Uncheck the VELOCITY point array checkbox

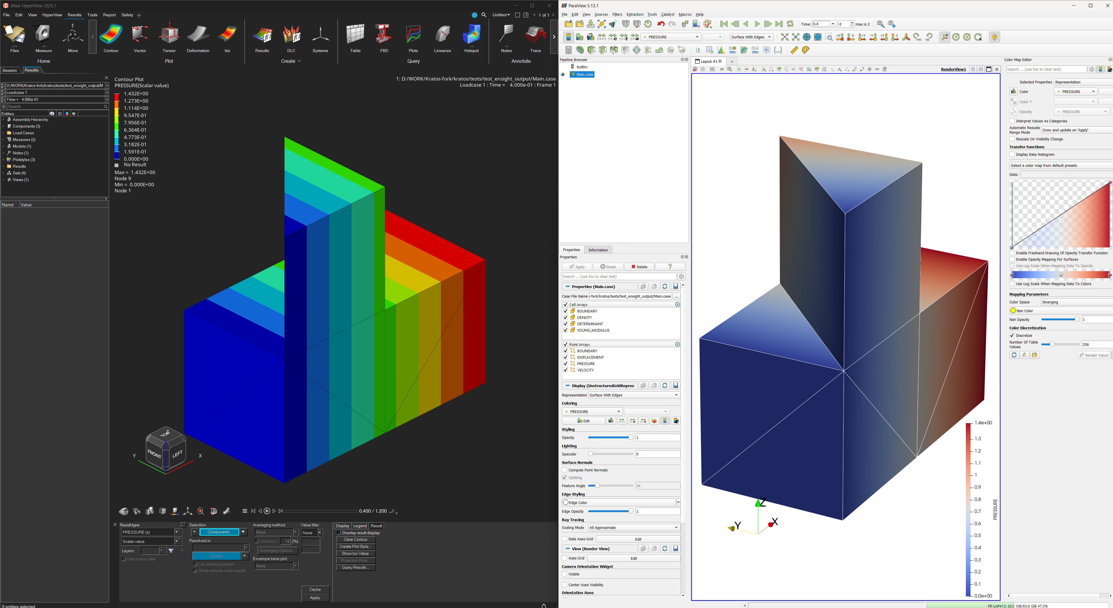click(x=565, y=370)
